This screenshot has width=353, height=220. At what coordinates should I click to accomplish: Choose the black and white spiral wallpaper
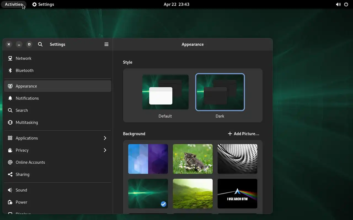pos(237,159)
